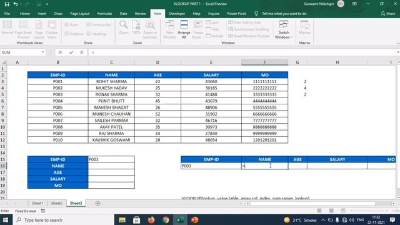Open the File tab
This screenshot has height=225, width=400.
(7, 14)
